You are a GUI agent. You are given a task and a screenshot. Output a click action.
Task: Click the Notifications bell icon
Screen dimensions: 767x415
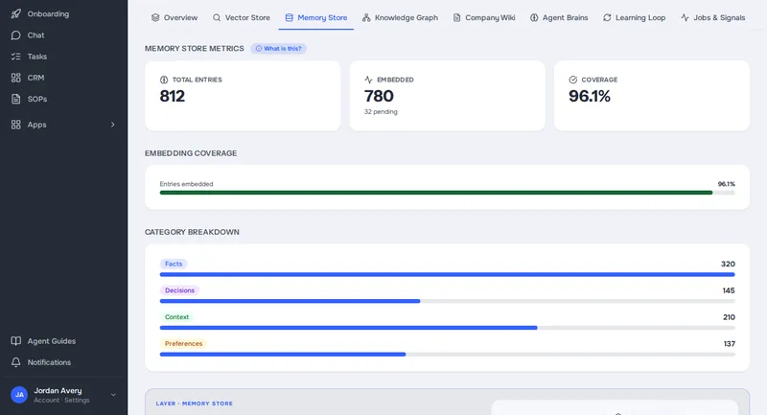click(x=16, y=362)
